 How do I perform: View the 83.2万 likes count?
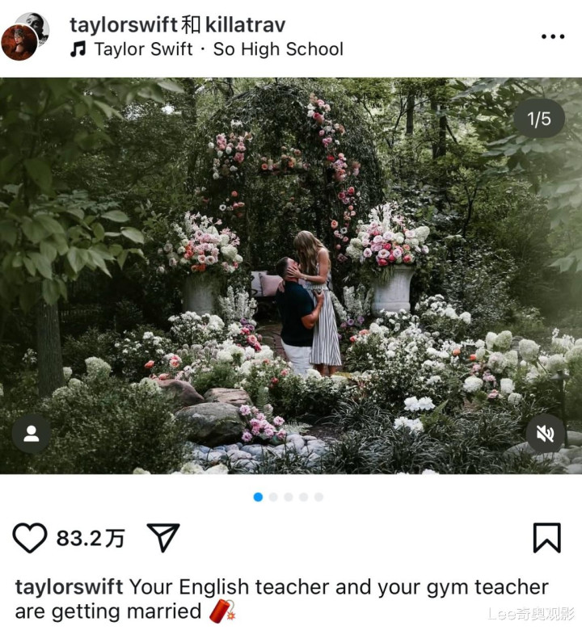(x=91, y=538)
